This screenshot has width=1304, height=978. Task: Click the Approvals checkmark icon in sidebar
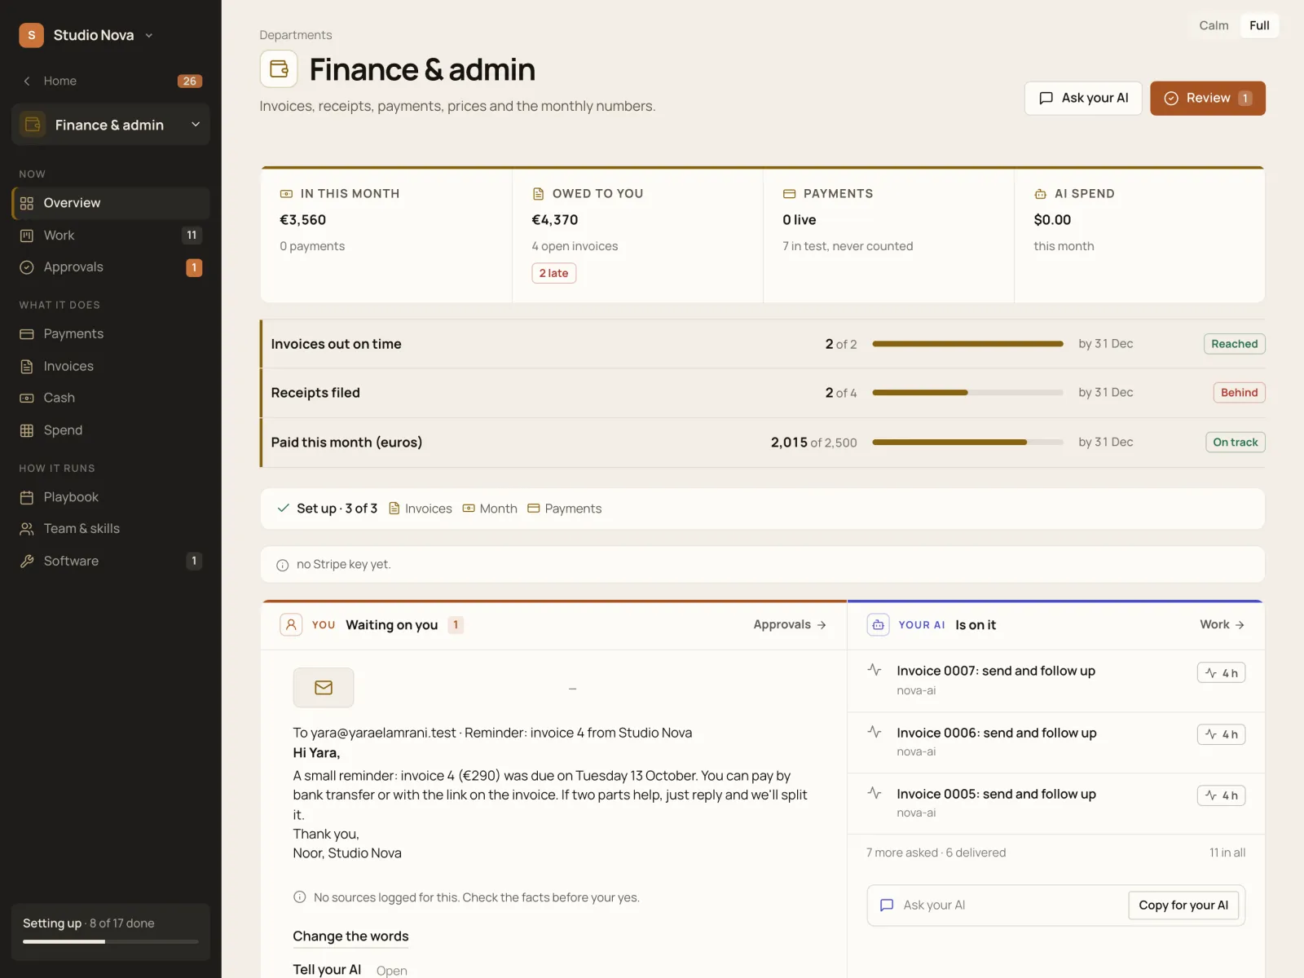click(27, 267)
